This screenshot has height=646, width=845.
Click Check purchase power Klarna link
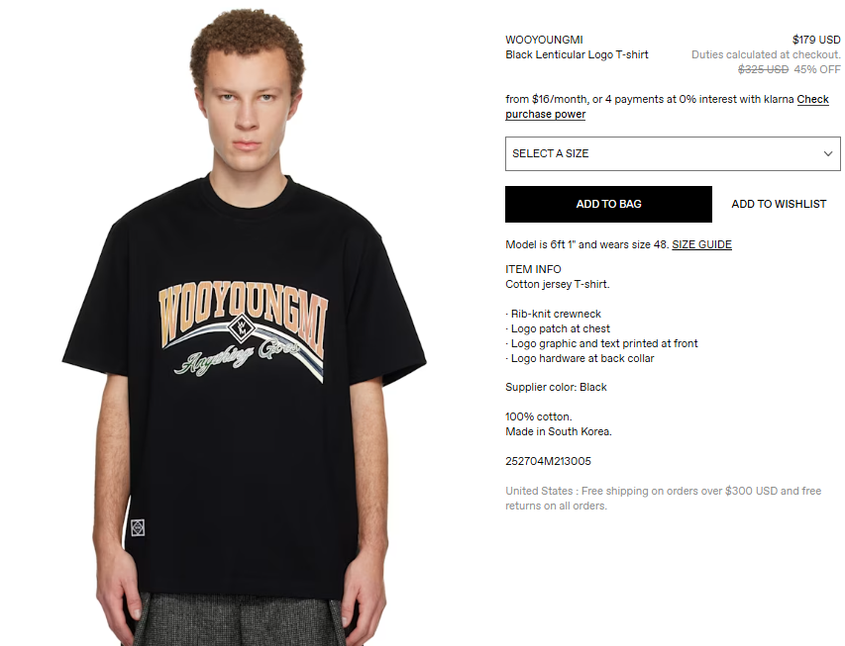point(667,107)
